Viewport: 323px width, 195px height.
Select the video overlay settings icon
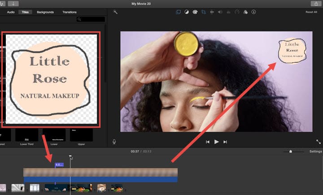pos(179,12)
